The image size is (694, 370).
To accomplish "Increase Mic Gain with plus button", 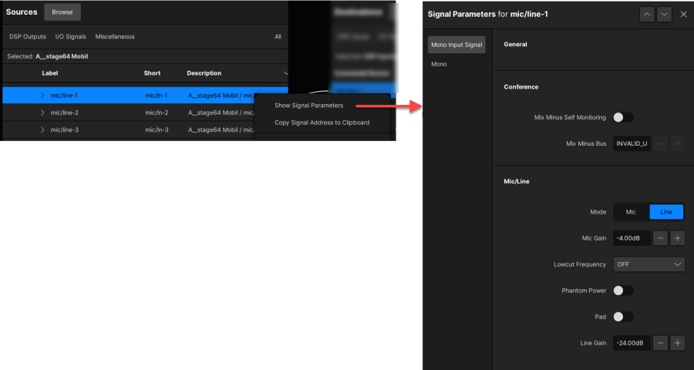I will pyautogui.click(x=677, y=238).
